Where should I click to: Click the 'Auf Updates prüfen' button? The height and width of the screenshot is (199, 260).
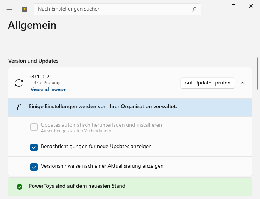(x=207, y=83)
